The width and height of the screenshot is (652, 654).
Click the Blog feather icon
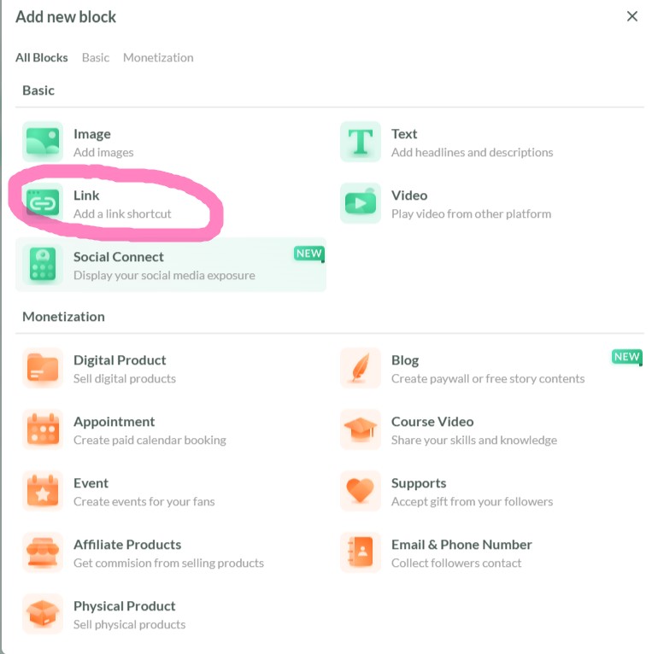(361, 368)
